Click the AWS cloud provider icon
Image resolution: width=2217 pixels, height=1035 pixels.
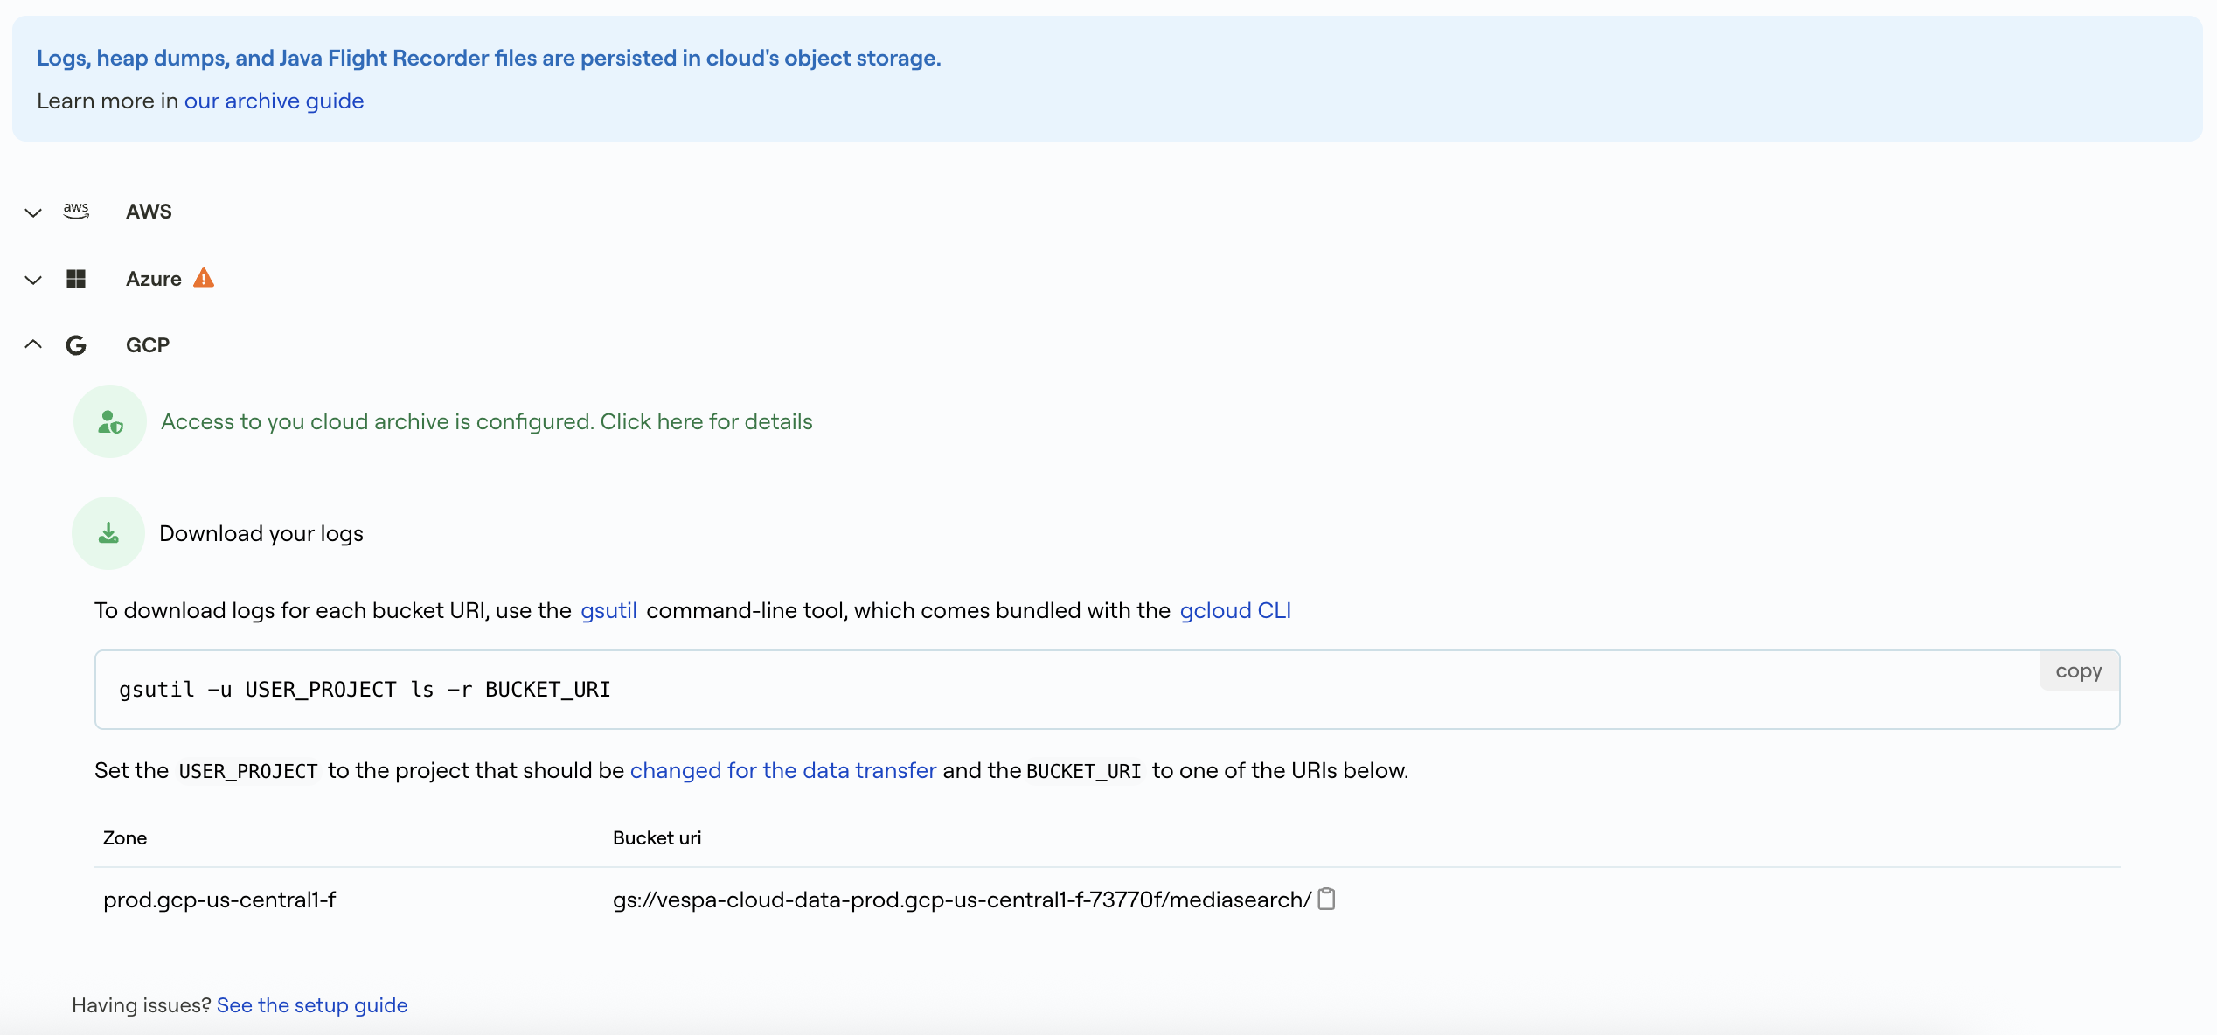(76, 210)
